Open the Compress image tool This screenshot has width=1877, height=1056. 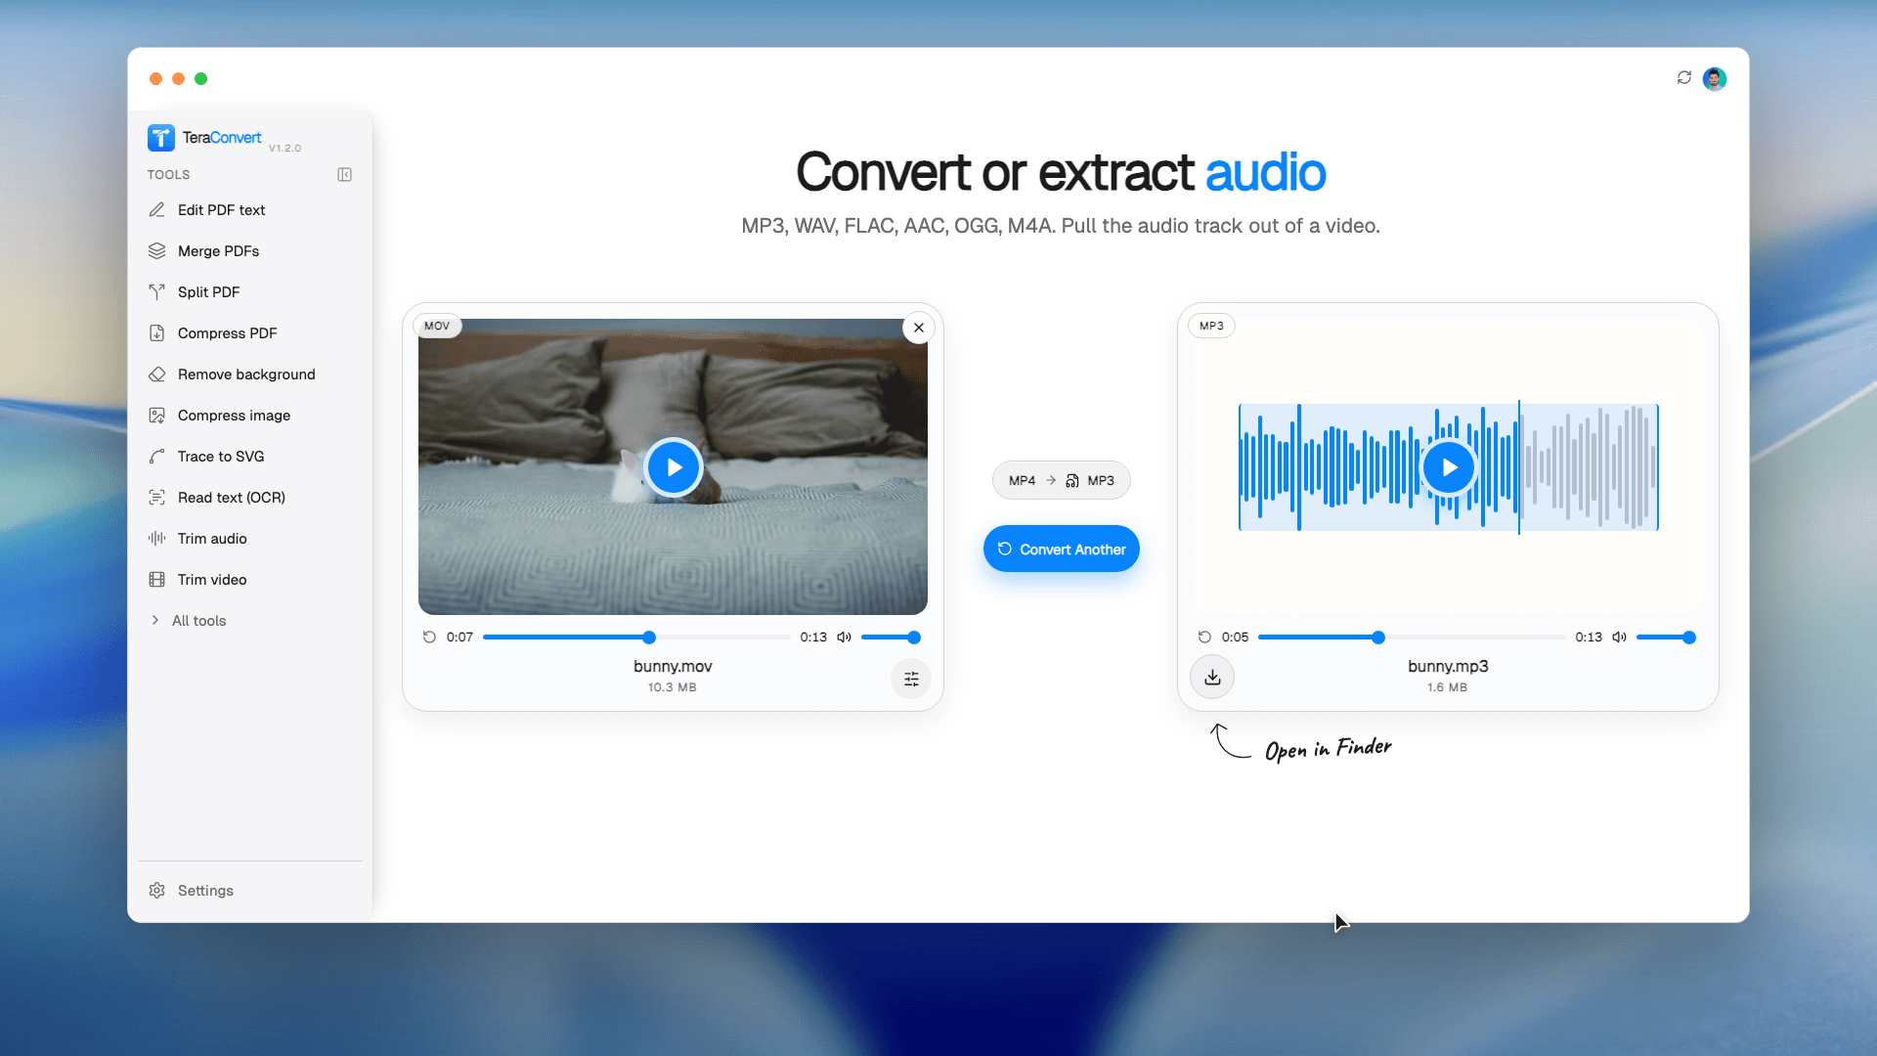[x=234, y=416]
